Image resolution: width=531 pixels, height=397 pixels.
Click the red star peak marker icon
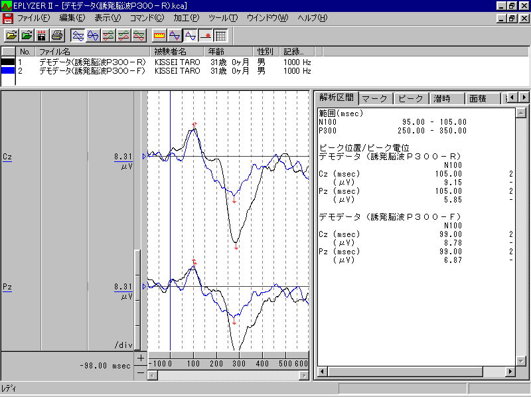(205, 35)
